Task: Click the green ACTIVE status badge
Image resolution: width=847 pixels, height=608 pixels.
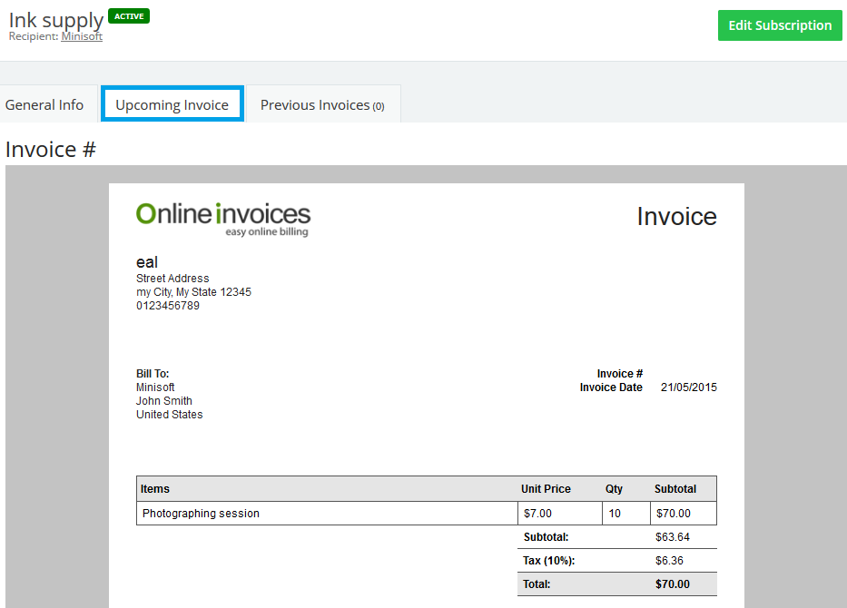Action: 129,16
